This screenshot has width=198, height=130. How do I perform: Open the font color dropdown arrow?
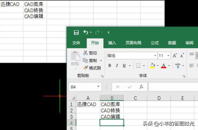pos(169,66)
